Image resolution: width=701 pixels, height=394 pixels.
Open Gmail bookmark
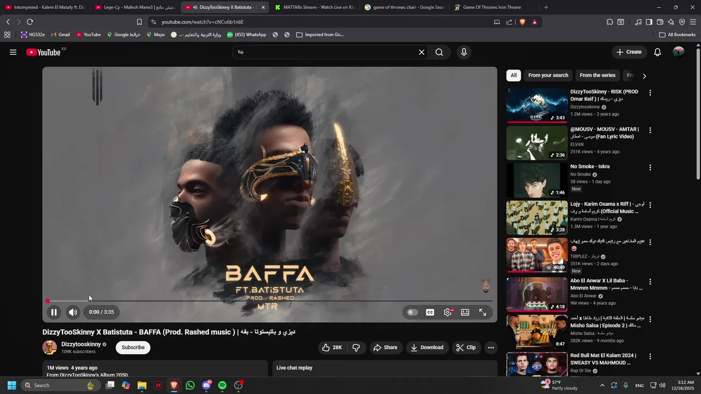click(x=60, y=34)
